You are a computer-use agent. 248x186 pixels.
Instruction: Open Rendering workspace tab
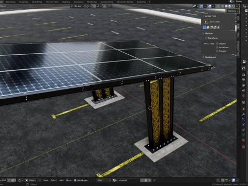92,2
